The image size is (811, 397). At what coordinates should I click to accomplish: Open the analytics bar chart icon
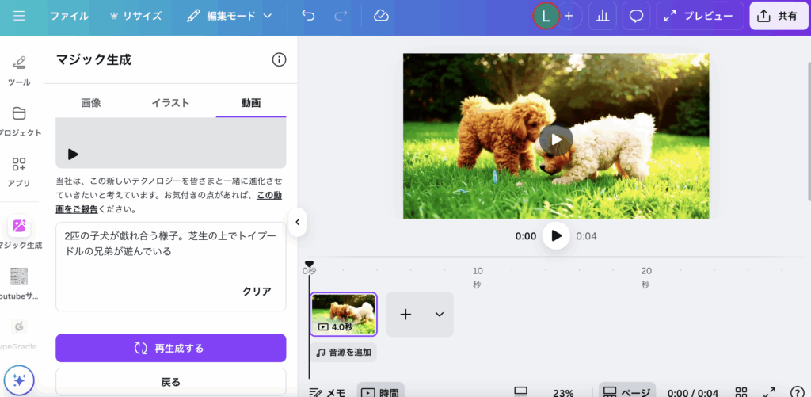tap(602, 16)
